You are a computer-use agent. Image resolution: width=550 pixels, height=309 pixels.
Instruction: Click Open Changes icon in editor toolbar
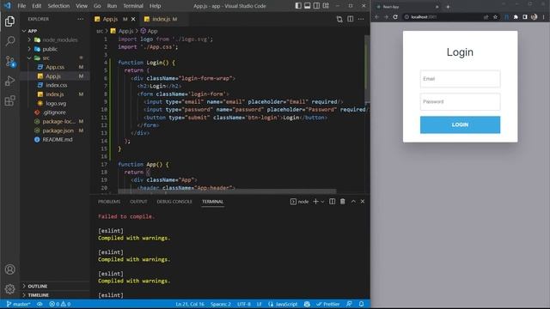pos(339,19)
